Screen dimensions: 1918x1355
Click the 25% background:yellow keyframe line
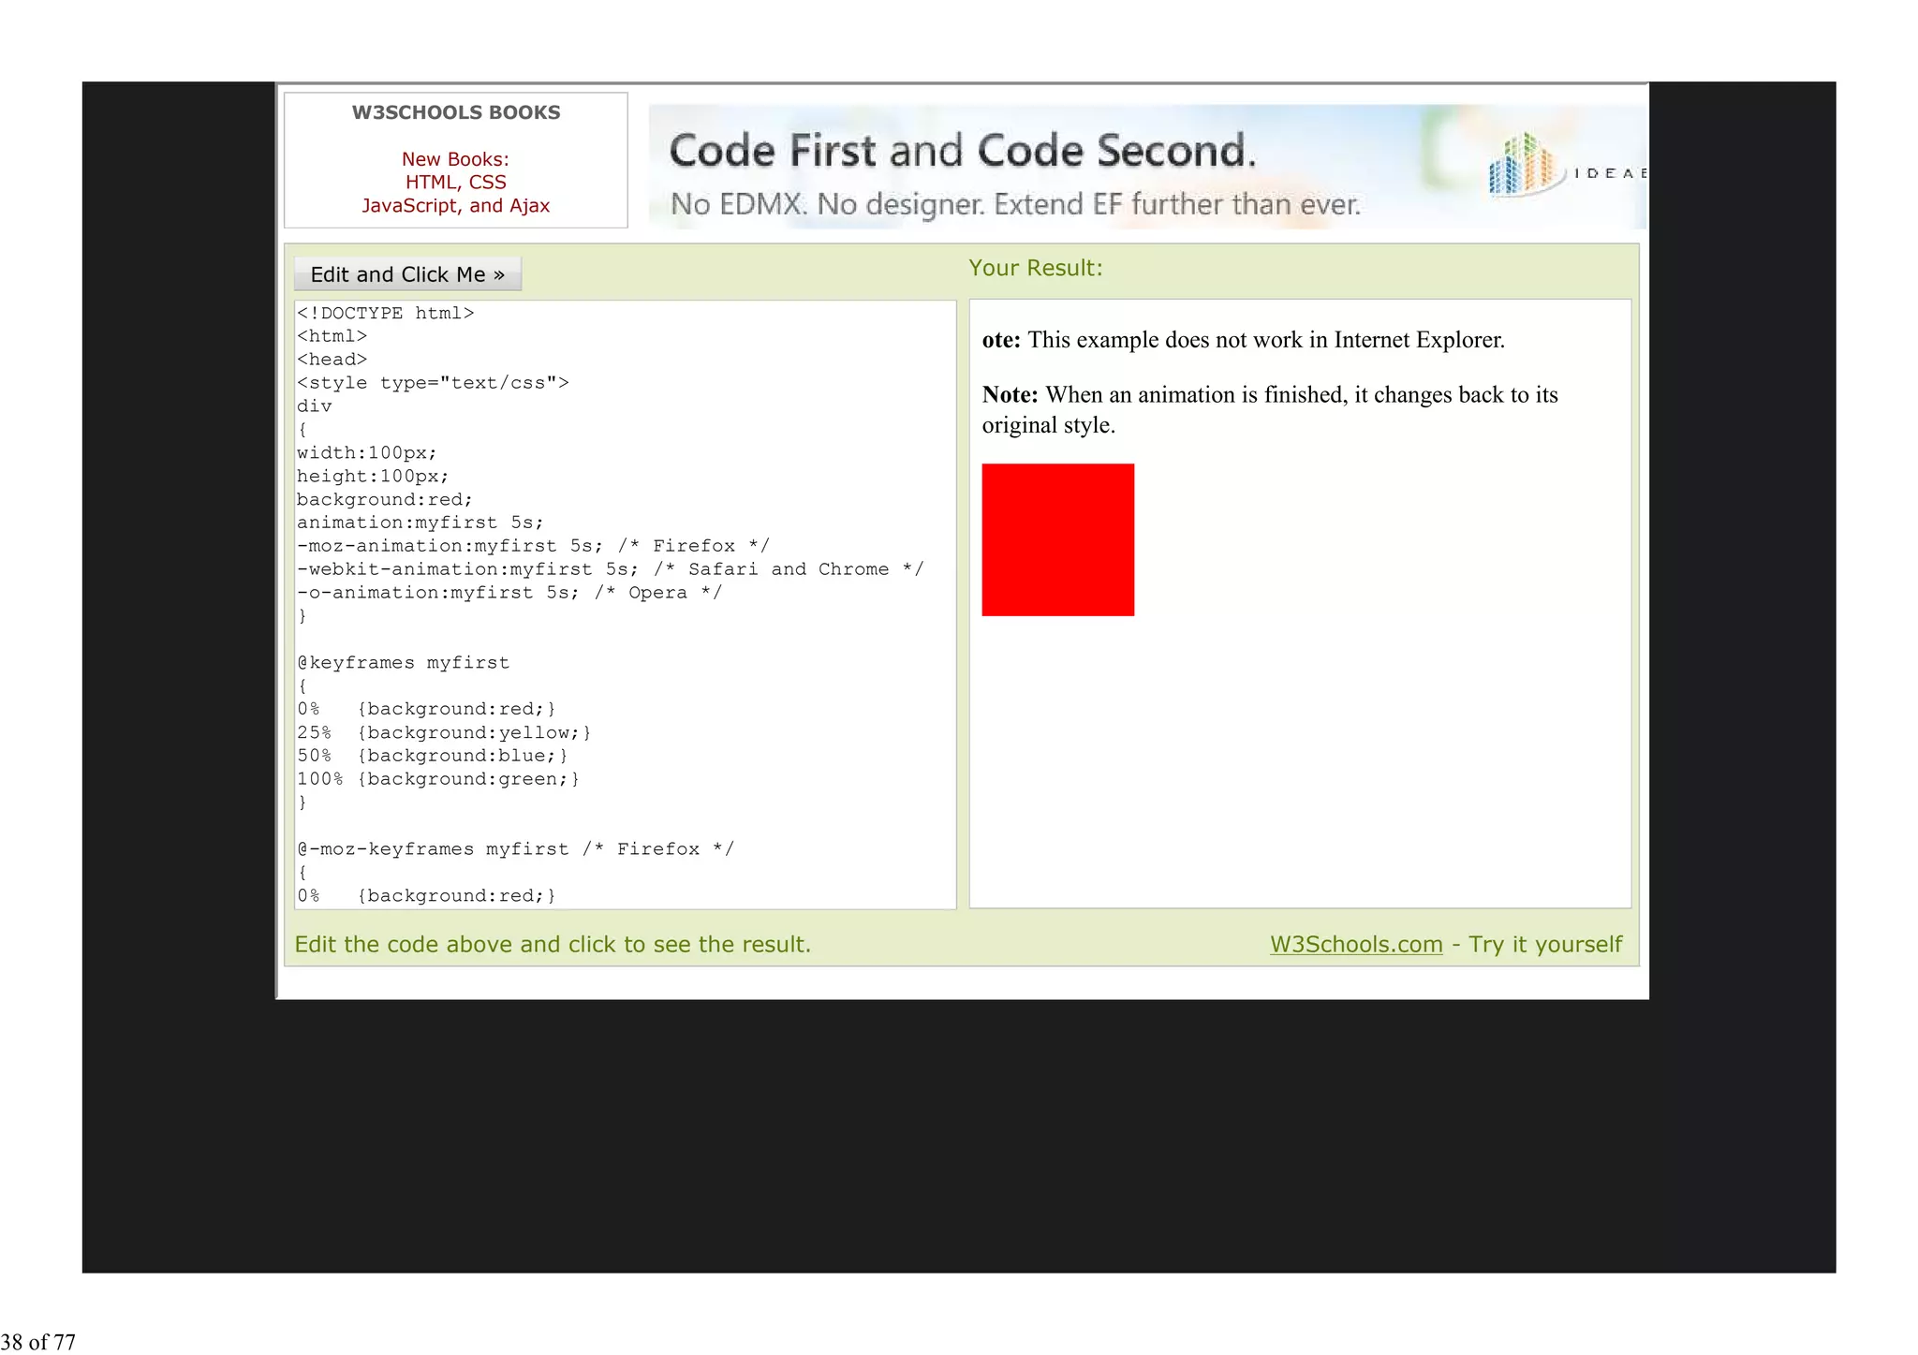point(443,732)
